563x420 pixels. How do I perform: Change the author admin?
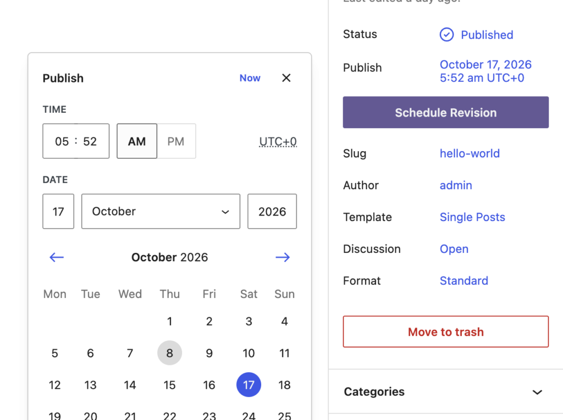[456, 185]
